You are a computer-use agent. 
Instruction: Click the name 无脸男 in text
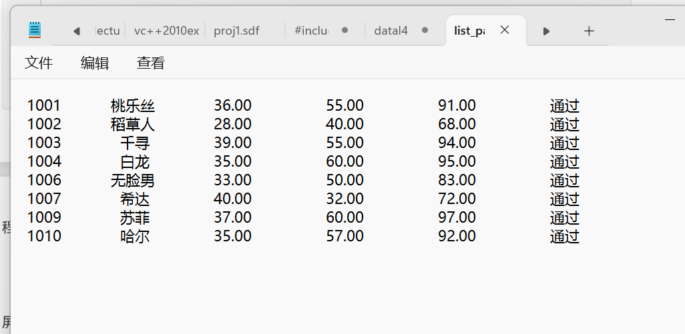tap(133, 180)
